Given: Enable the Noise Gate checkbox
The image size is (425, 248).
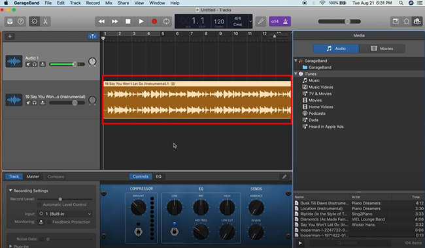Looking at the screenshot, I should 41,239.
